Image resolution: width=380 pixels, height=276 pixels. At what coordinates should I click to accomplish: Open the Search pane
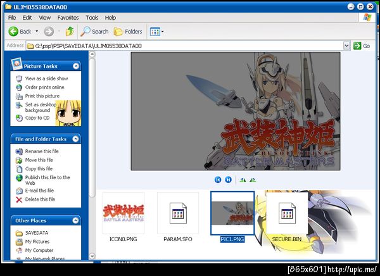(94, 32)
